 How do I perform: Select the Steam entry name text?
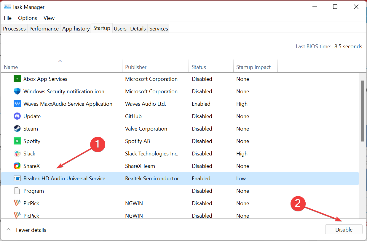[31, 129]
